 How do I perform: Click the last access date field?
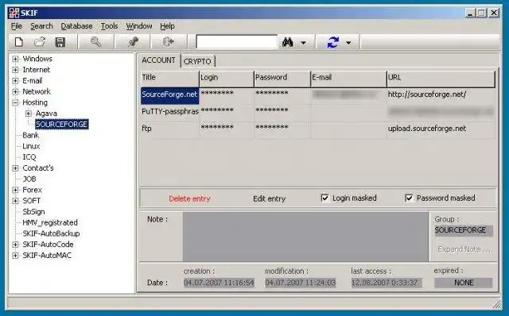coord(387,283)
